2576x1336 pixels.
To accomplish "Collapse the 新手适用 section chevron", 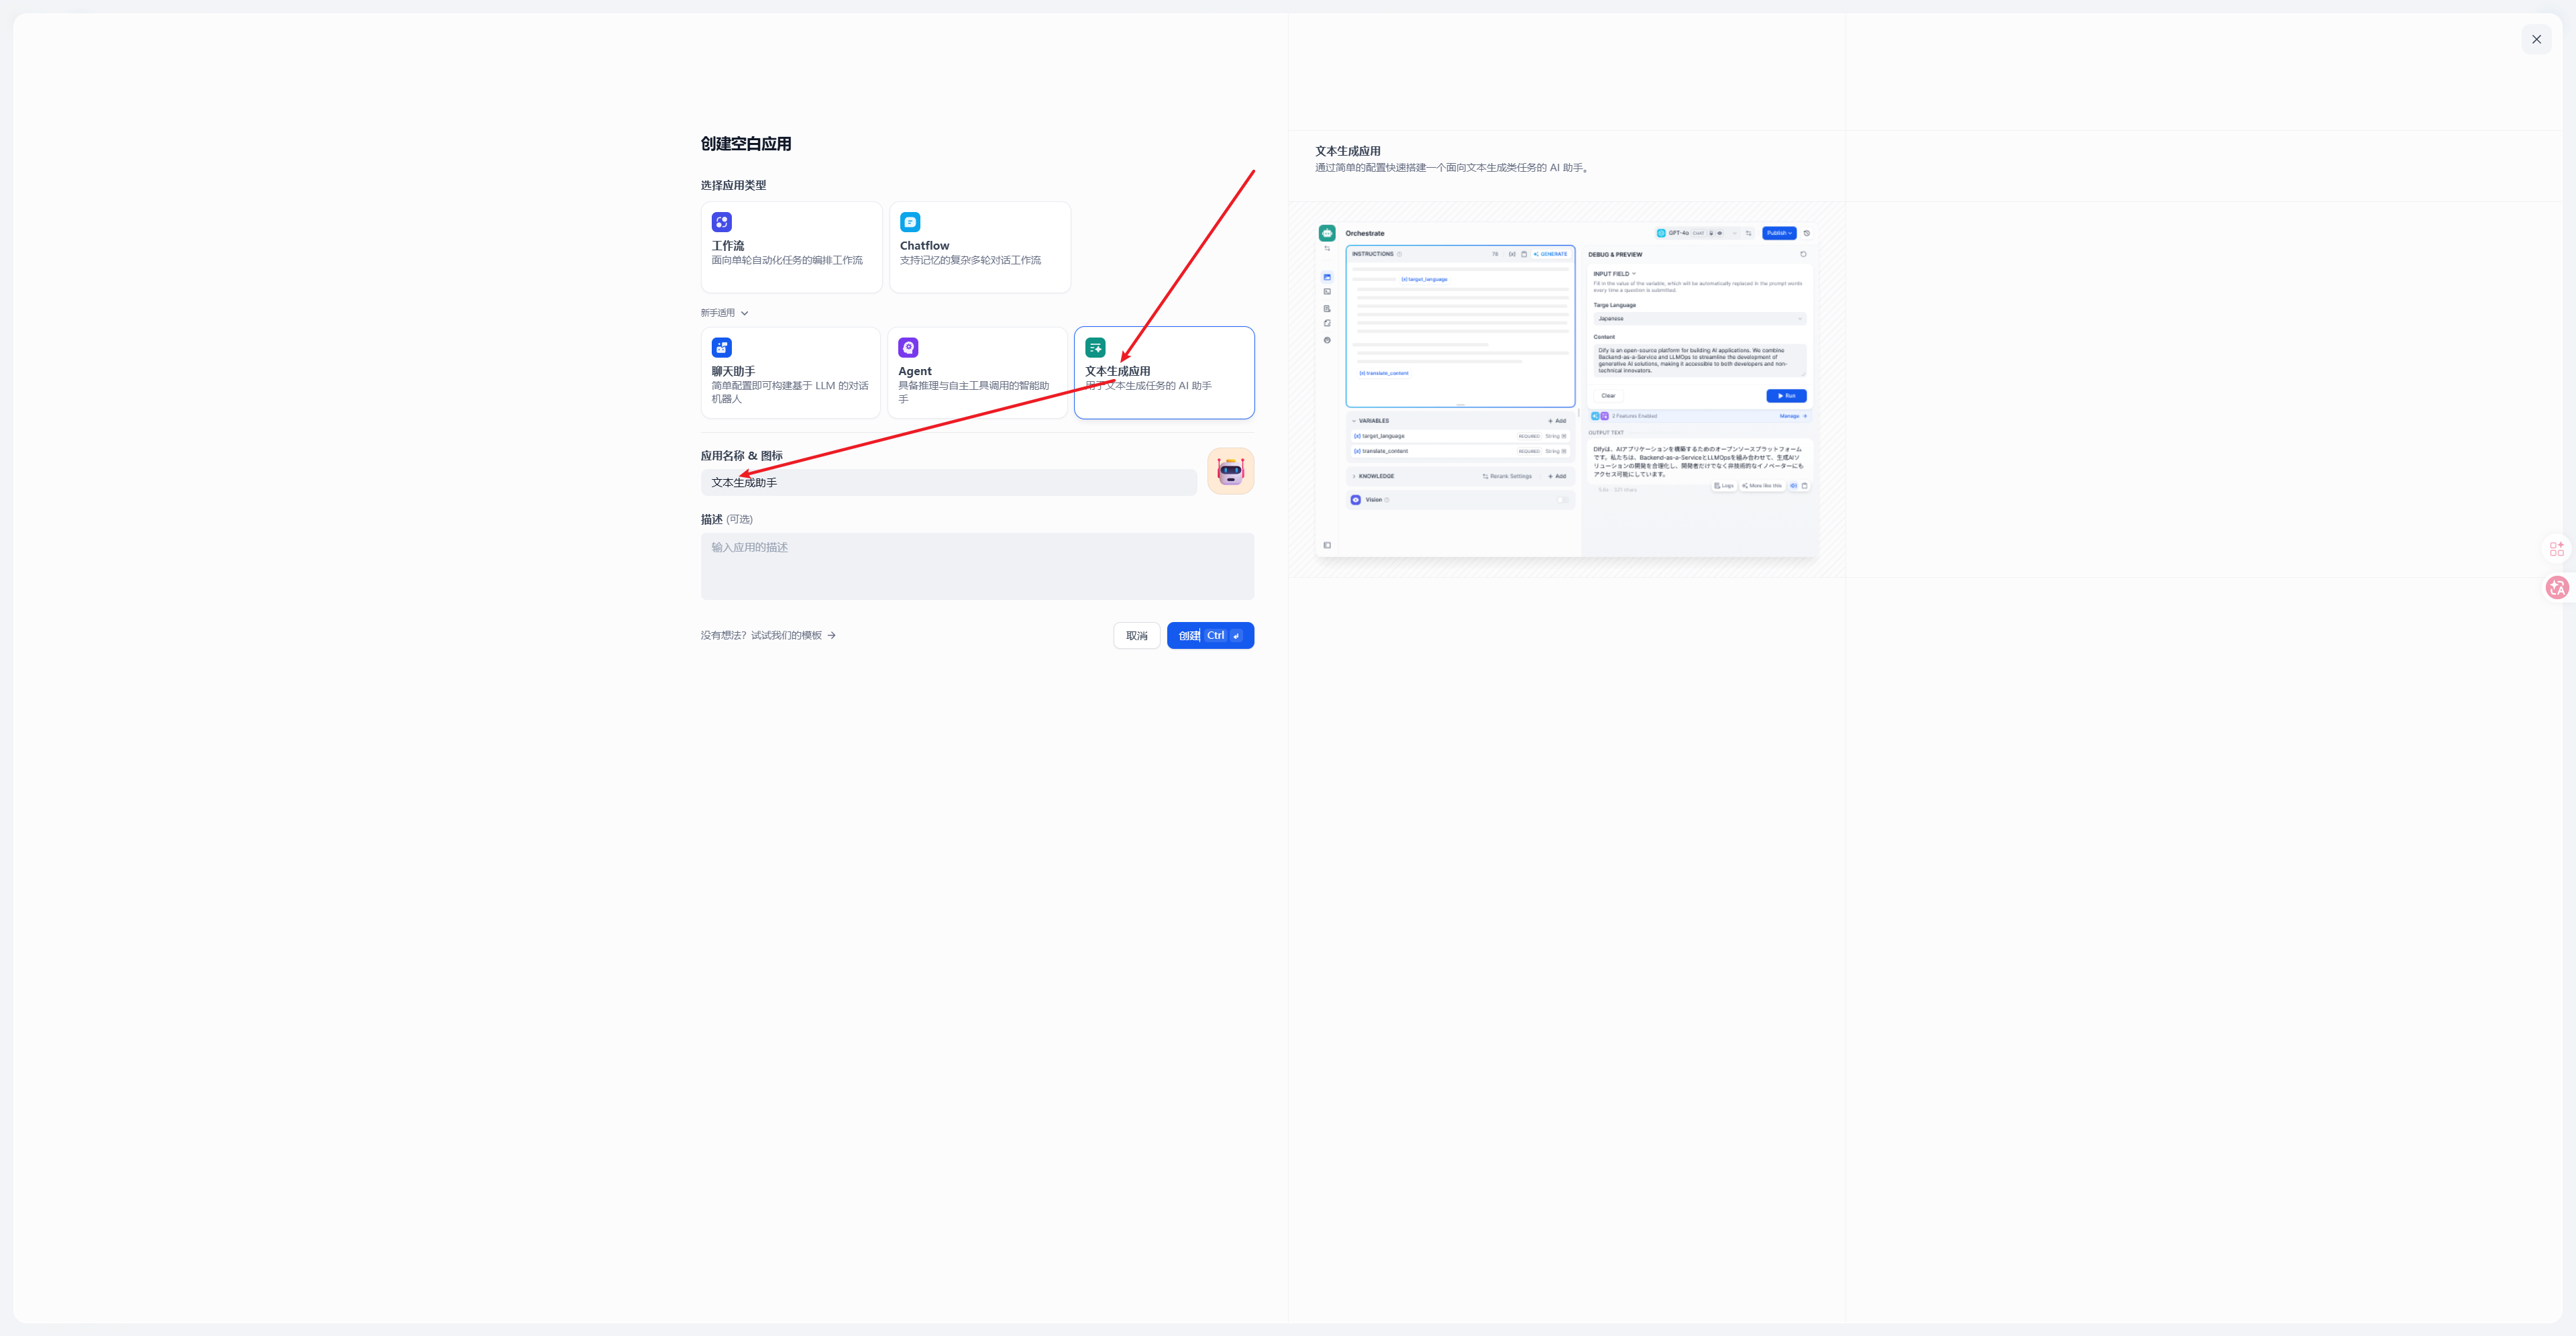I will click(x=744, y=313).
